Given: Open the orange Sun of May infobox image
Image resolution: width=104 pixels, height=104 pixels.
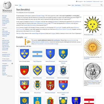Looking at the screenshot, I should 93,47.
